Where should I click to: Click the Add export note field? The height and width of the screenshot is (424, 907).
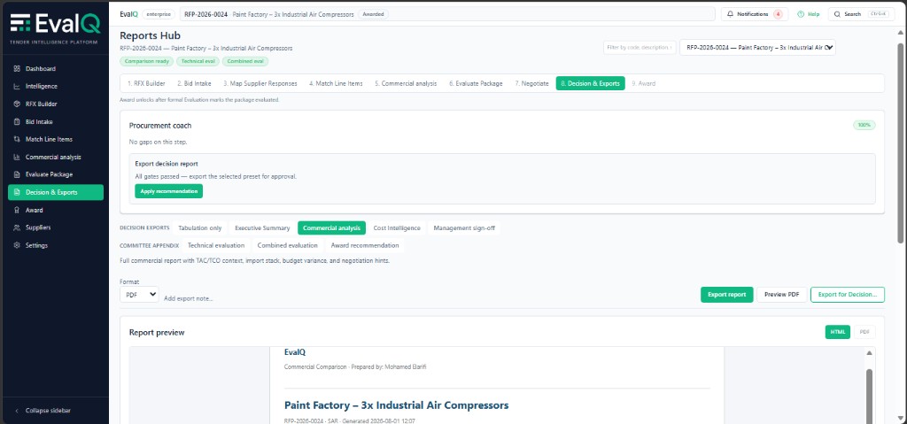(x=188, y=298)
